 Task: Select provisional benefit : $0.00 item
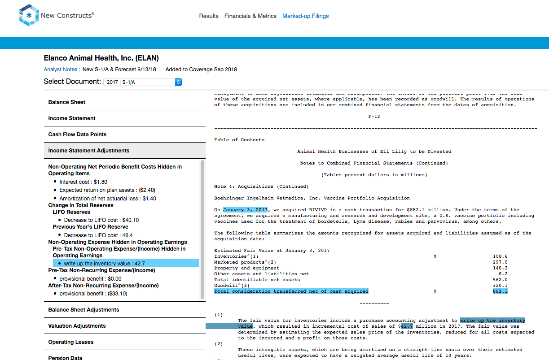click(x=90, y=279)
